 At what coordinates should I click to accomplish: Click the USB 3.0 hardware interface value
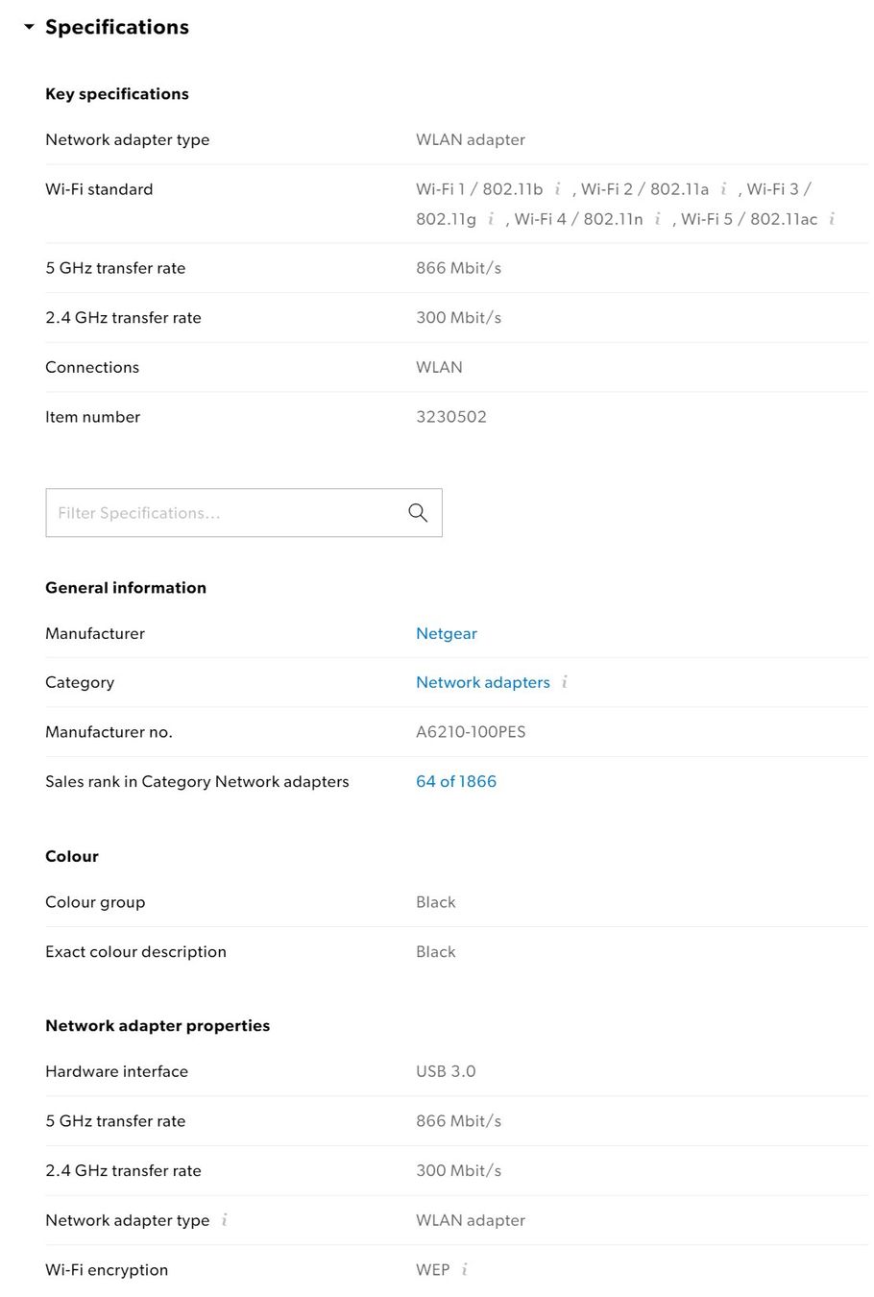[446, 1071]
